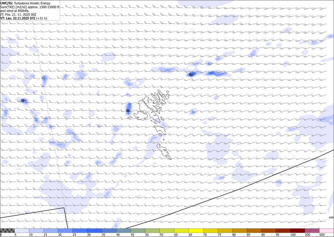Click the legend tick label '60'
Viewport: 334px width, 237px height.
click(x=176, y=235)
